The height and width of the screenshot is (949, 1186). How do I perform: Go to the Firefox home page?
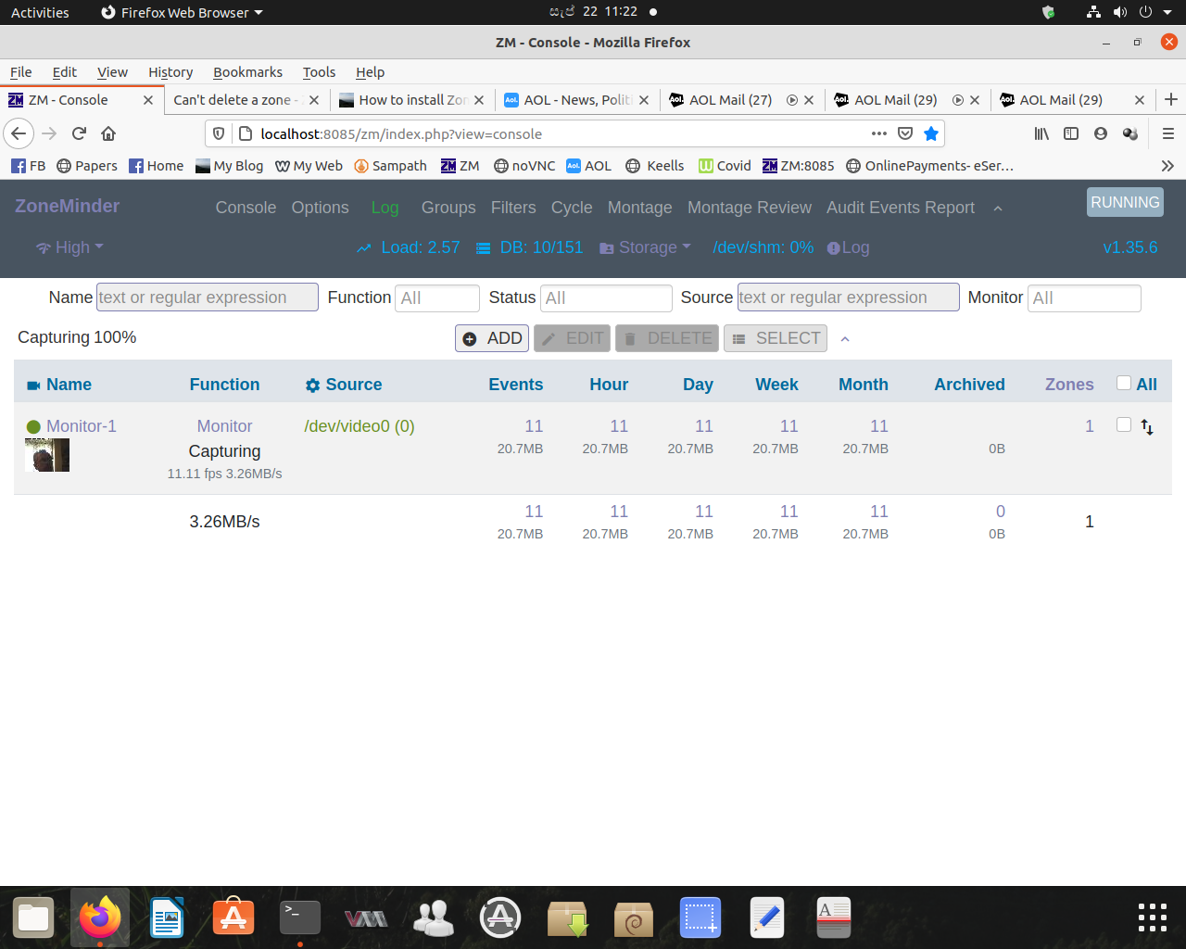tap(108, 133)
